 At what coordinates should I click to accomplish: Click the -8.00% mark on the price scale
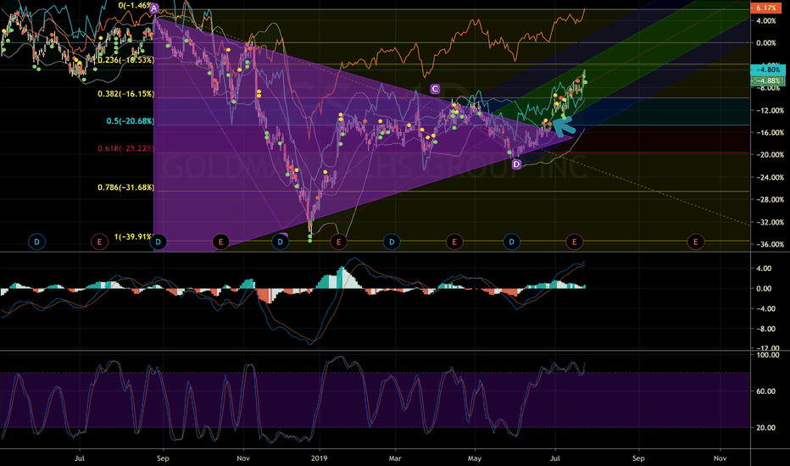point(770,88)
